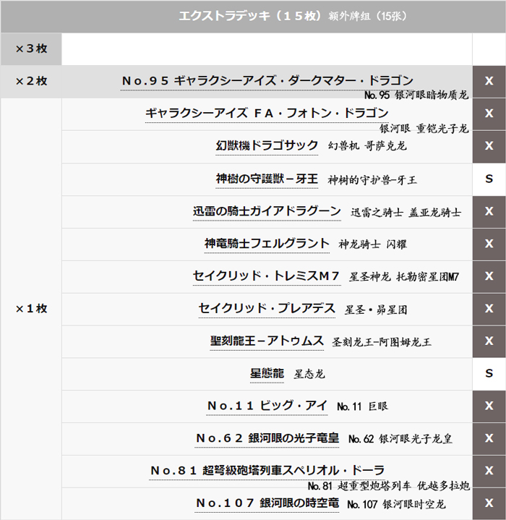The height and width of the screenshot is (520, 506).
Task: Open the 迅雷の騎士ガイアドラグーン link
Action: pos(267,211)
